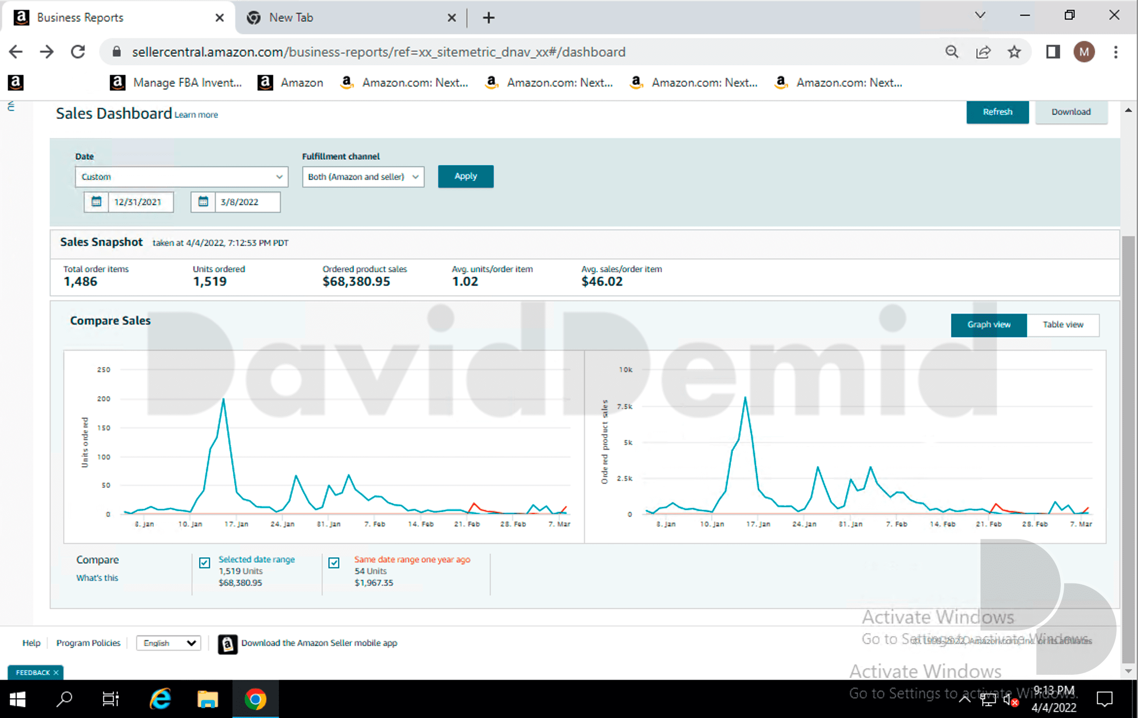Open end date calendar picker icon
1138x718 pixels.
pyautogui.click(x=203, y=202)
